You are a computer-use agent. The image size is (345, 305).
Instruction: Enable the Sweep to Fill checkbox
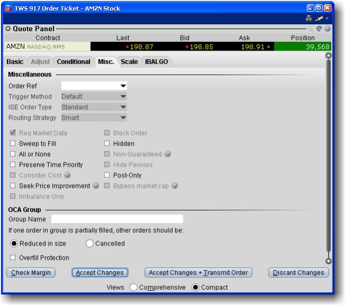(13, 143)
